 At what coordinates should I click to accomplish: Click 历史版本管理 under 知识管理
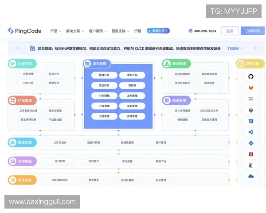(x=209, y=119)
